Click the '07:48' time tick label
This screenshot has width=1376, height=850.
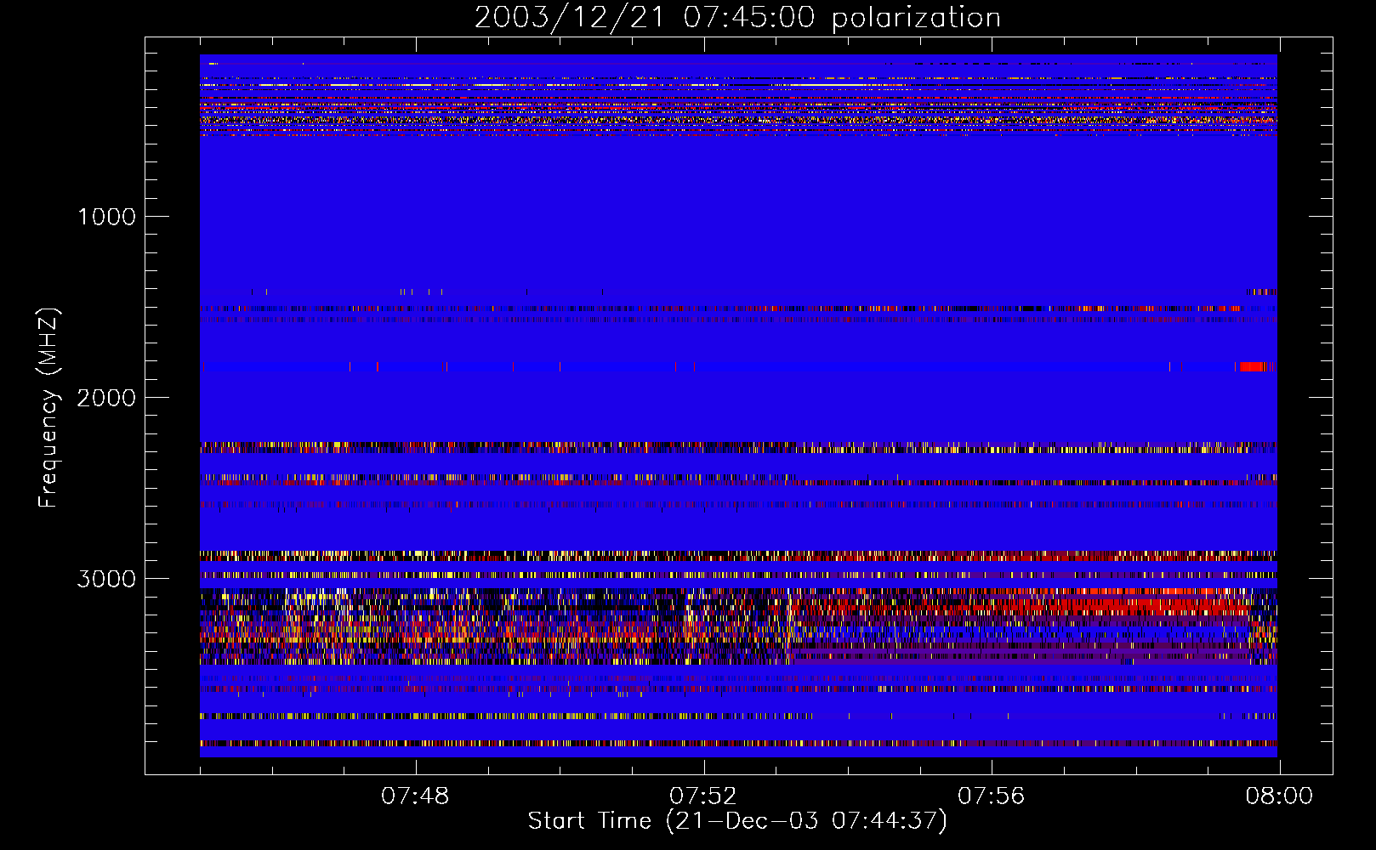(415, 796)
